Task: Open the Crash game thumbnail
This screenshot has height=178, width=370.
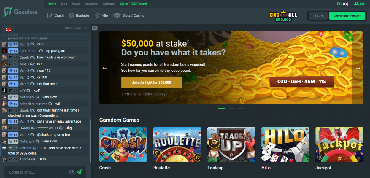Action: pyautogui.click(x=123, y=144)
